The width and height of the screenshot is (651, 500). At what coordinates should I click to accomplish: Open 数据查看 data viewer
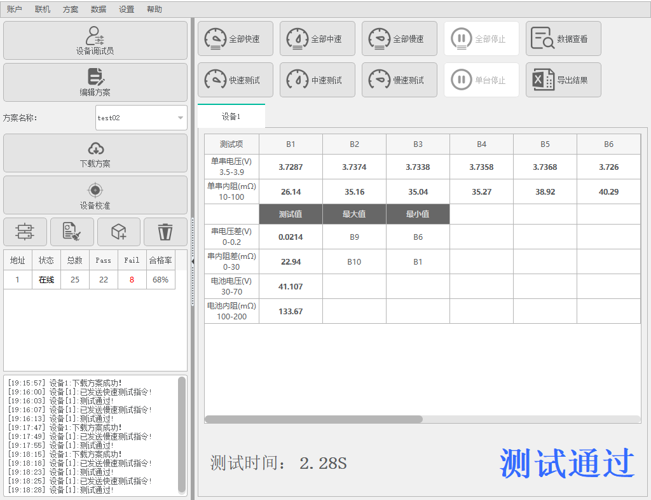tap(563, 39)
